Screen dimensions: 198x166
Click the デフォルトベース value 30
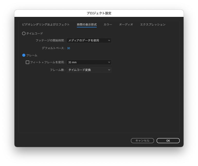pyautogui.click(x=68, y=48)
